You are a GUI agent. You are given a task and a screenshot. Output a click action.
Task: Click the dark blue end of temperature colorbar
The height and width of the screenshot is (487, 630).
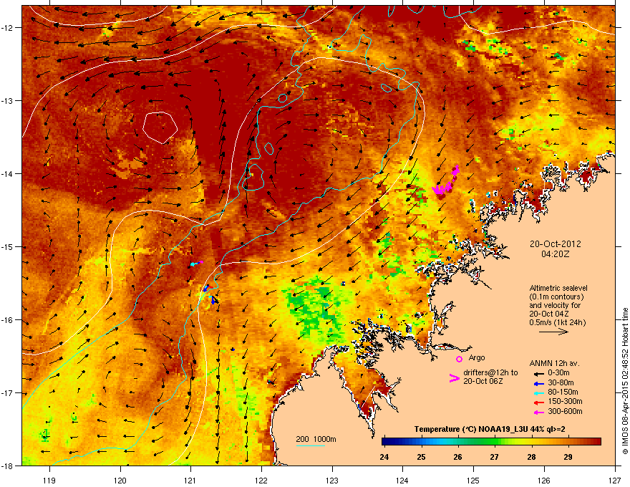(x=387, y=441)
